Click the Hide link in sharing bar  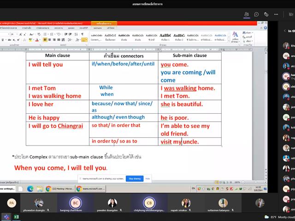pyautogui.click(x=147, y=179)
